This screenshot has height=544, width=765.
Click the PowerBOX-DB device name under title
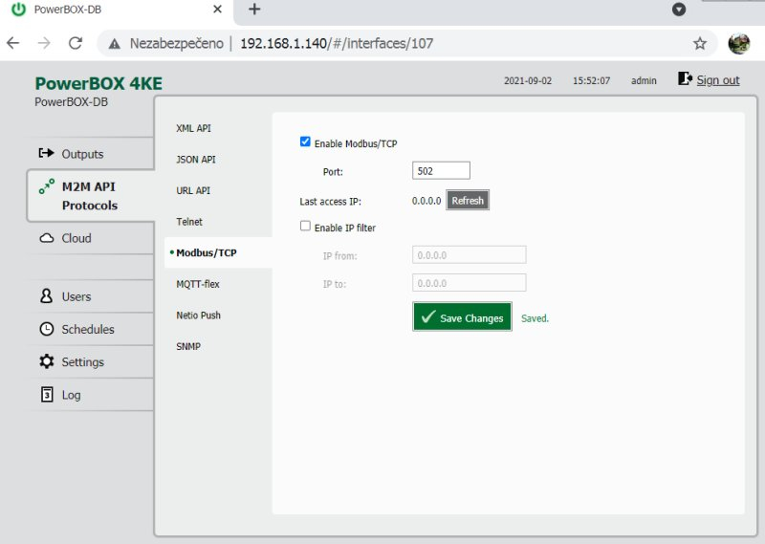coord(71,102)
